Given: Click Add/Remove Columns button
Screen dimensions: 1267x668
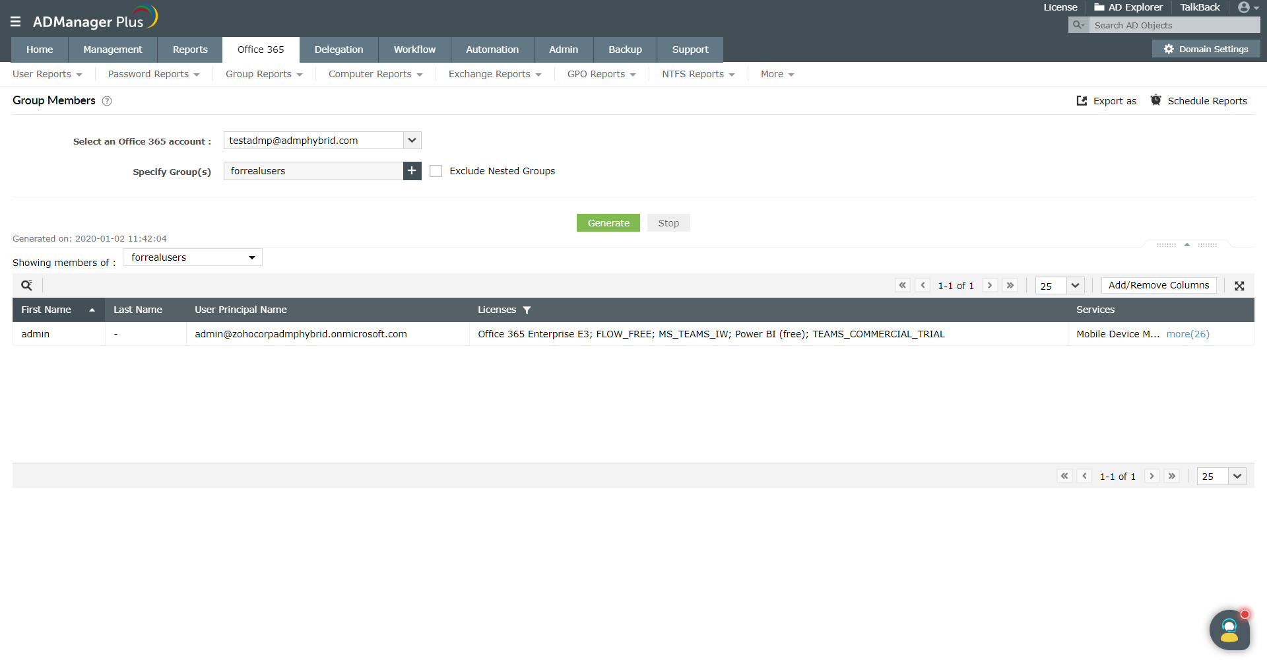Looking at the screenshot, I should [1159, 285].
